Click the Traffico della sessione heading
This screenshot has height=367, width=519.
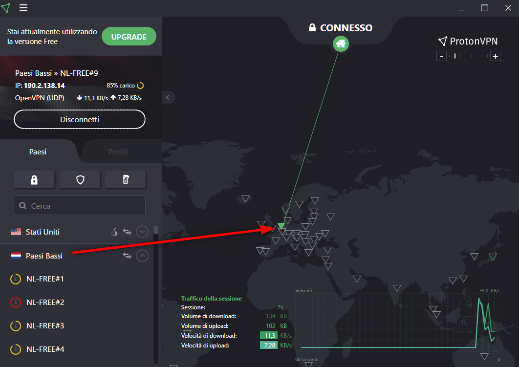[x=211, y=299]
